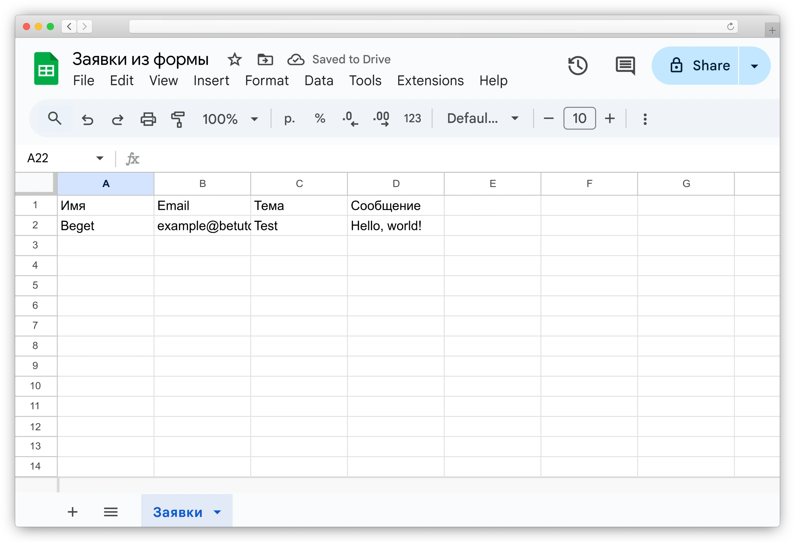This screenshot has height=542, width=795.
Task: Open the Extensions menu
Action: coord(430,81)
